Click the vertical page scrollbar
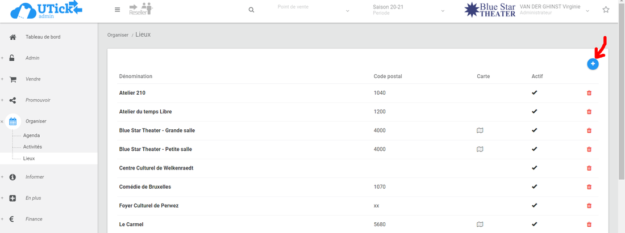Viewport: 625px width, 233px height. (x=620, y=113)
